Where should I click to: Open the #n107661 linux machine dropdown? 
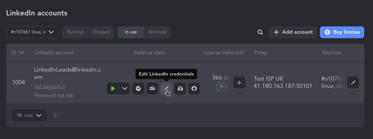pos(32,32)
